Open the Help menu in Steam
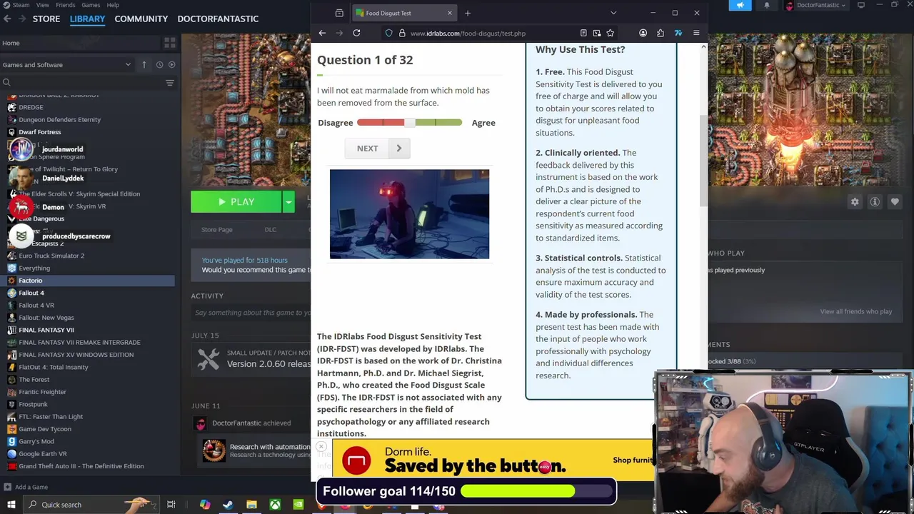This screenshot has width=914, height=514. (113, 5)
